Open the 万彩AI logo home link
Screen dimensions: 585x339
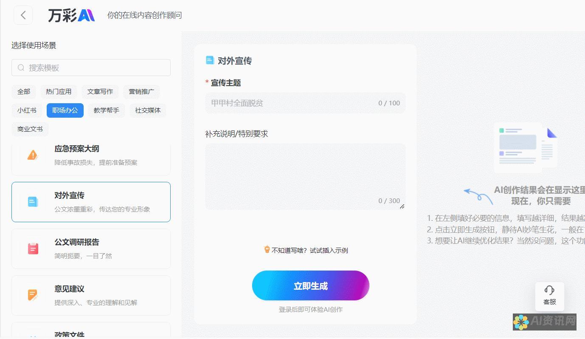point(71,15)
